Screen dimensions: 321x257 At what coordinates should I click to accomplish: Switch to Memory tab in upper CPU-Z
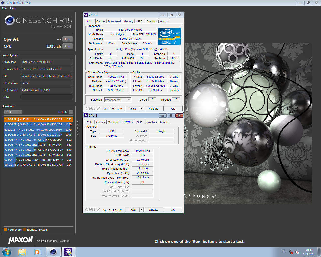click(128, 22)
